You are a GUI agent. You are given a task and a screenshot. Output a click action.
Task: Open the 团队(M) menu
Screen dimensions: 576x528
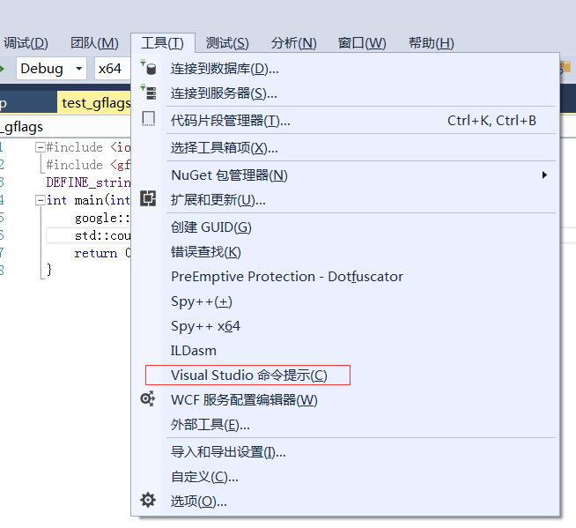(x=94, y=43)
